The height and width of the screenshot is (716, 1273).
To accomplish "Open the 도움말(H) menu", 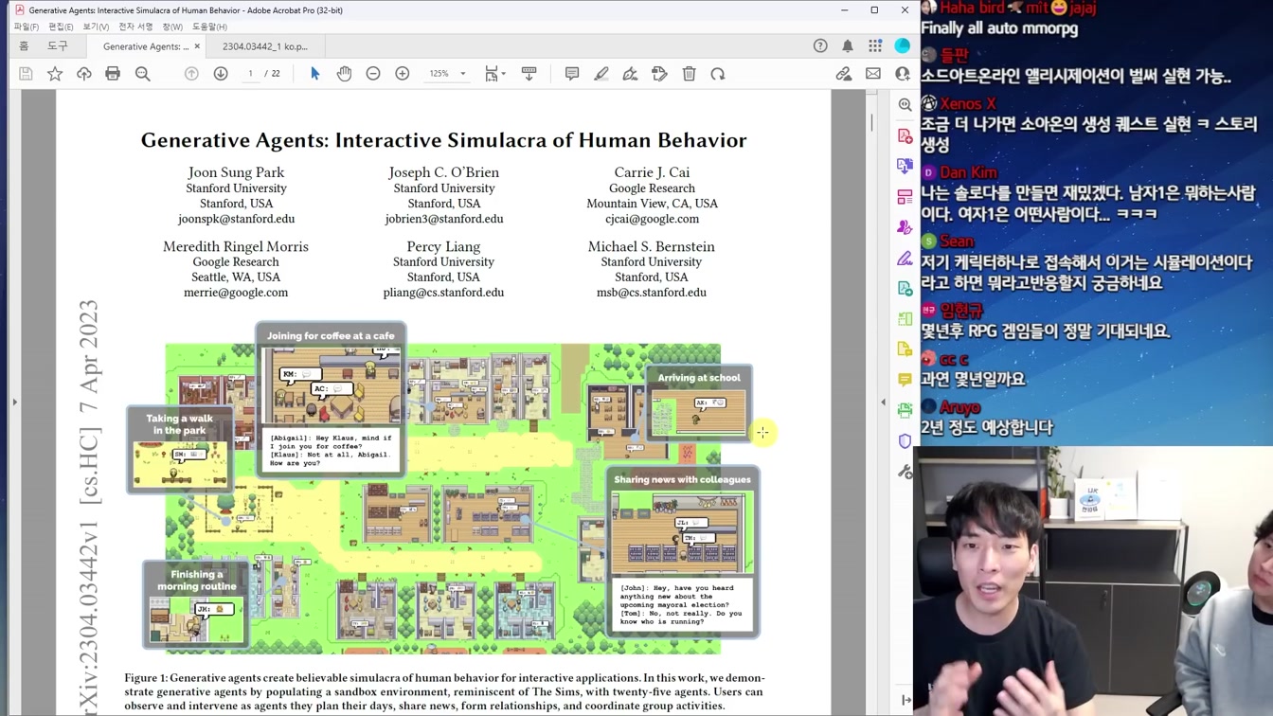I will pos(209,27).
